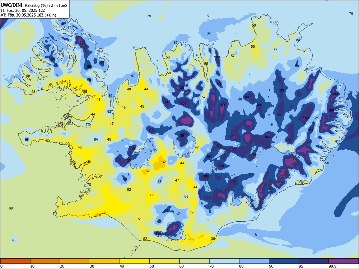Click the IT: Fös. 30. 05. 2025 12Z line
This screenshot has width=359, height=269.
[x=22, y=10]
